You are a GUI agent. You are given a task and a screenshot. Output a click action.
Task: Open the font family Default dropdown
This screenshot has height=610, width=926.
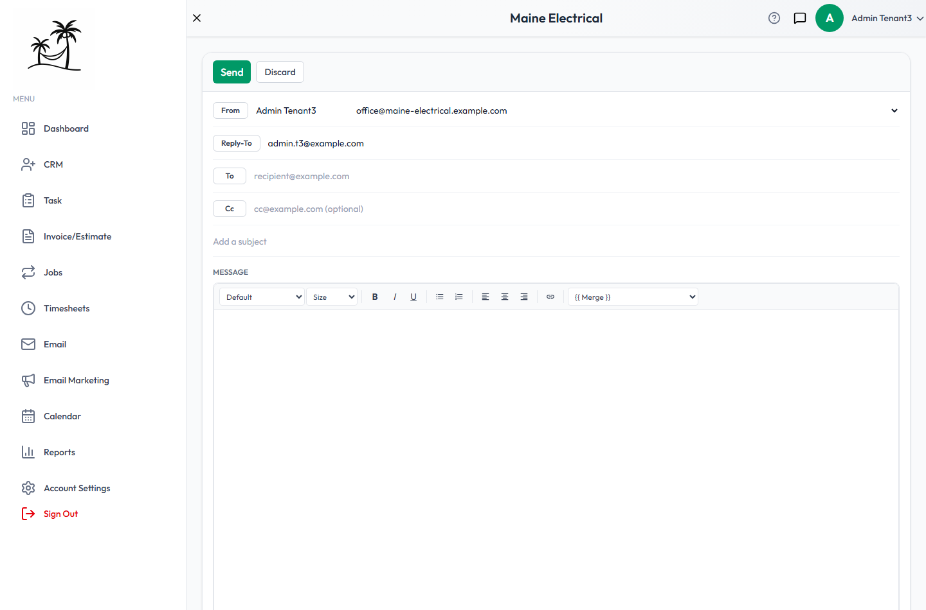click(x=262, y=297)
